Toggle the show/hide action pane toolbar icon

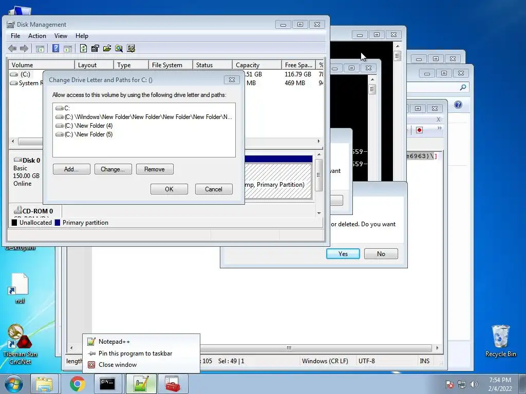(x=68, y=49)
